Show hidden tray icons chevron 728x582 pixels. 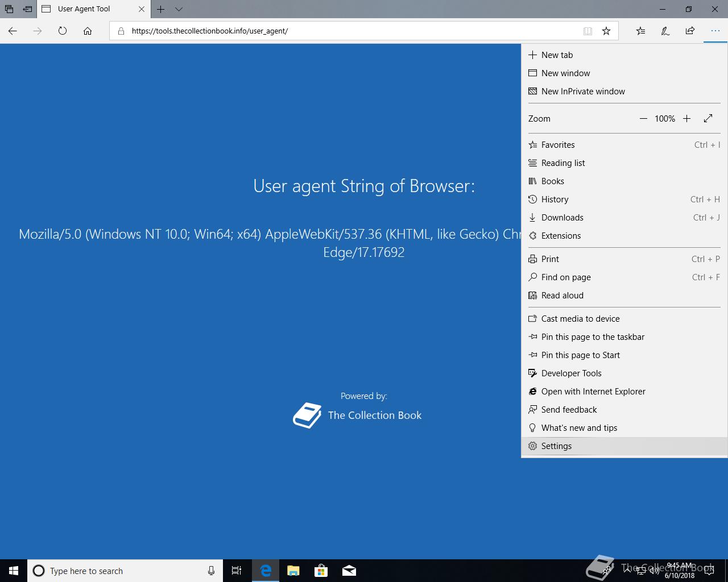click(627, 571)
